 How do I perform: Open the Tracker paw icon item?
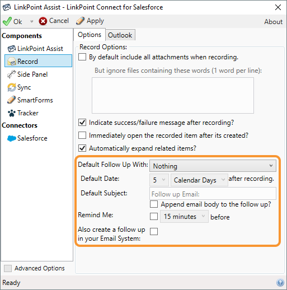(x=12, y=113)
